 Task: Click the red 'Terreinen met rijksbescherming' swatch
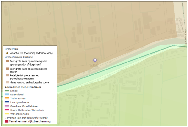7,121
